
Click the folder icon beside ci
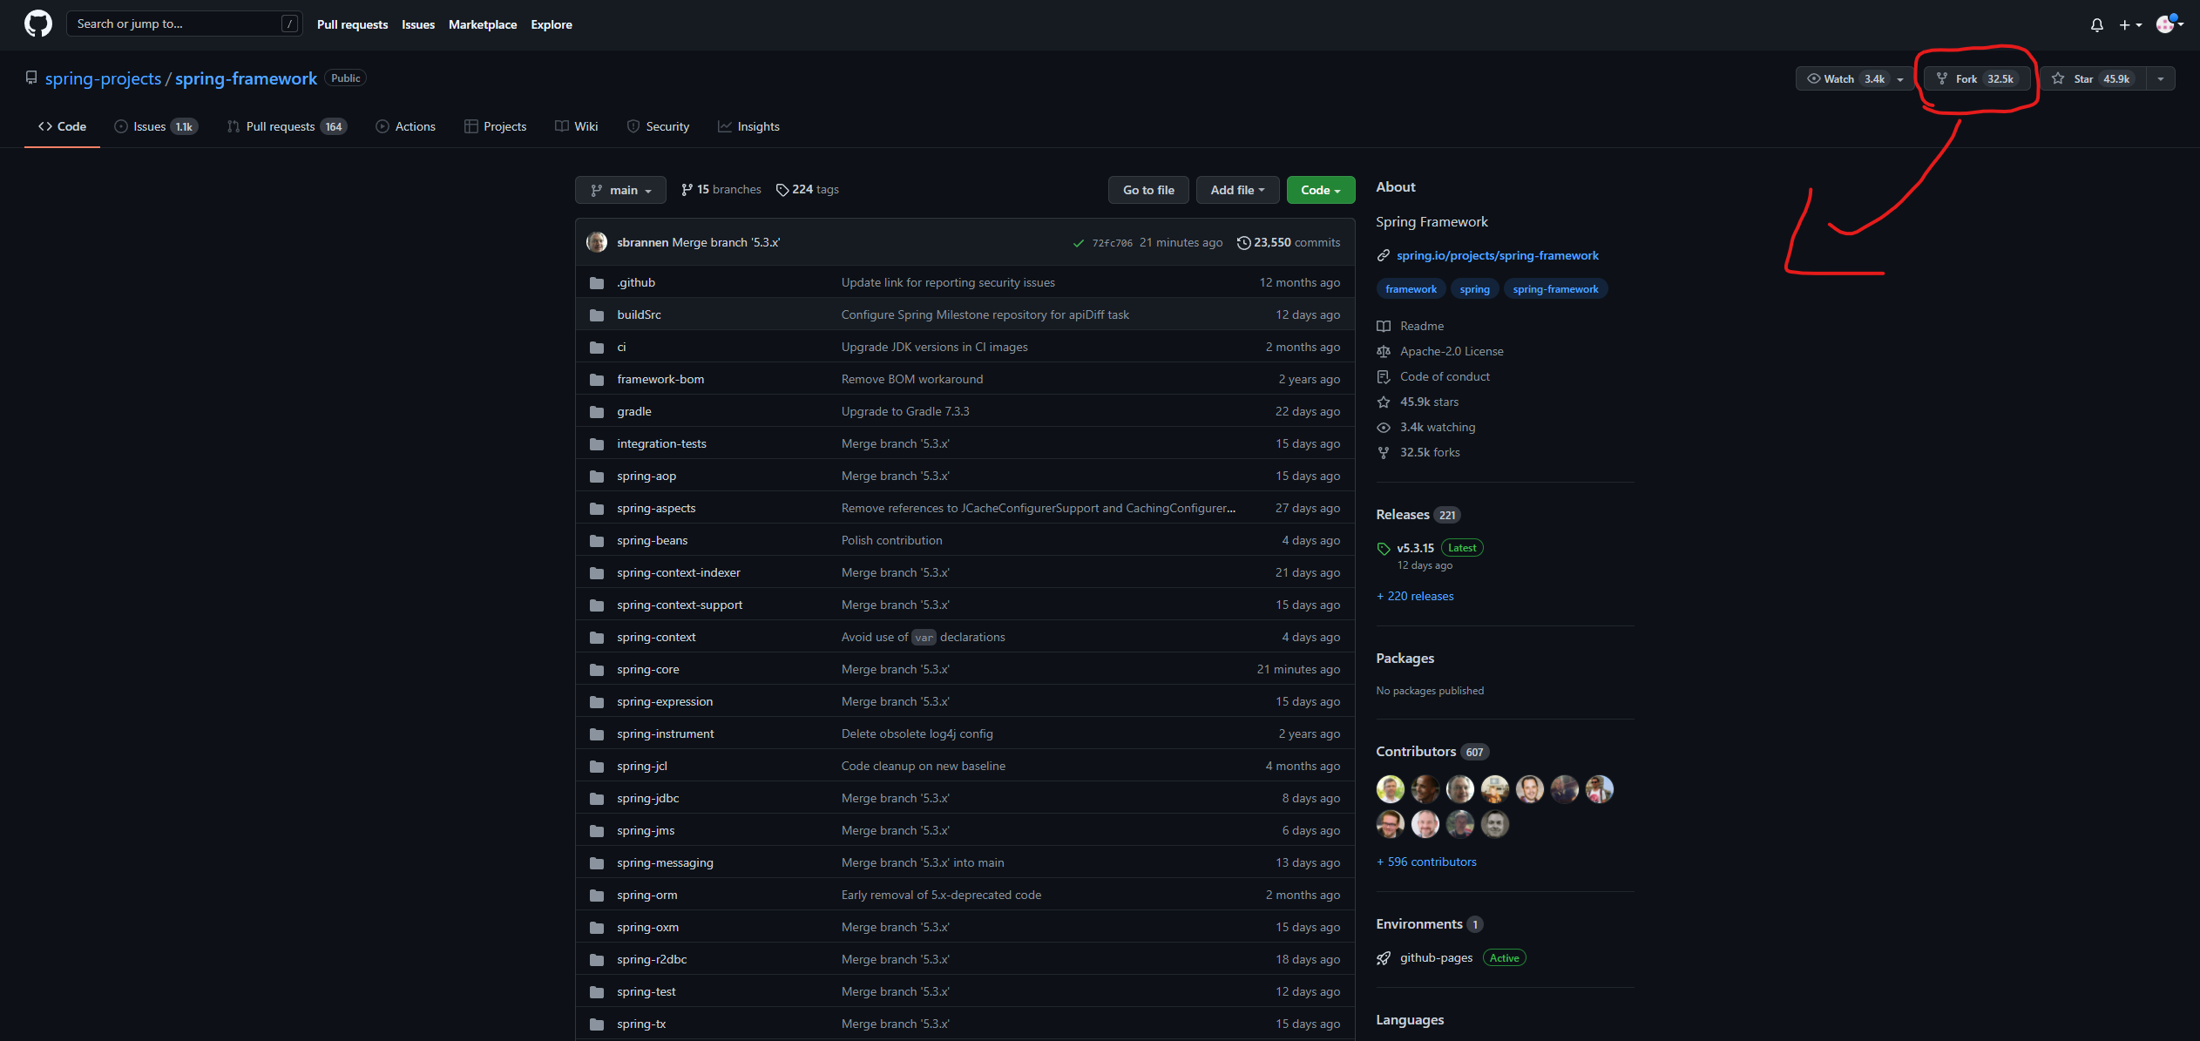click(x=597, y=347)
